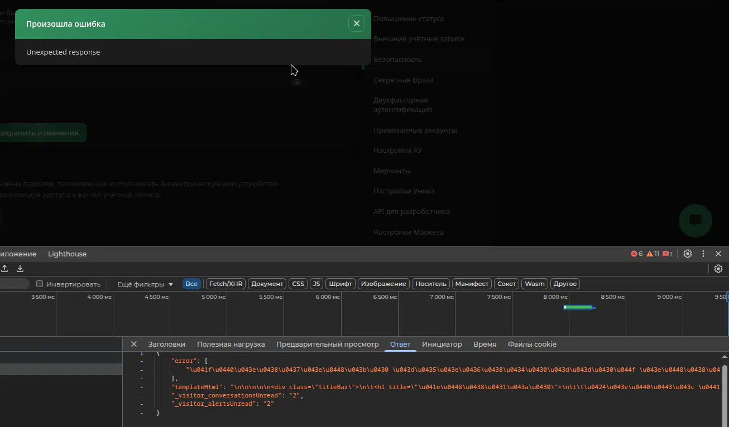Expand the Ещё фильтры dropdown
729x427 pixels.
[x=145, y=284]
